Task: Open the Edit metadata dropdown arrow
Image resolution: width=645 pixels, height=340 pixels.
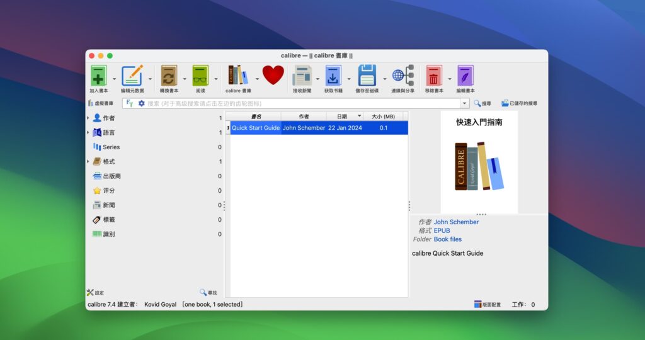Action: (150, 79)
